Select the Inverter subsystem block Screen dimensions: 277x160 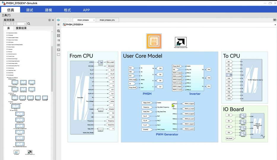195,78
